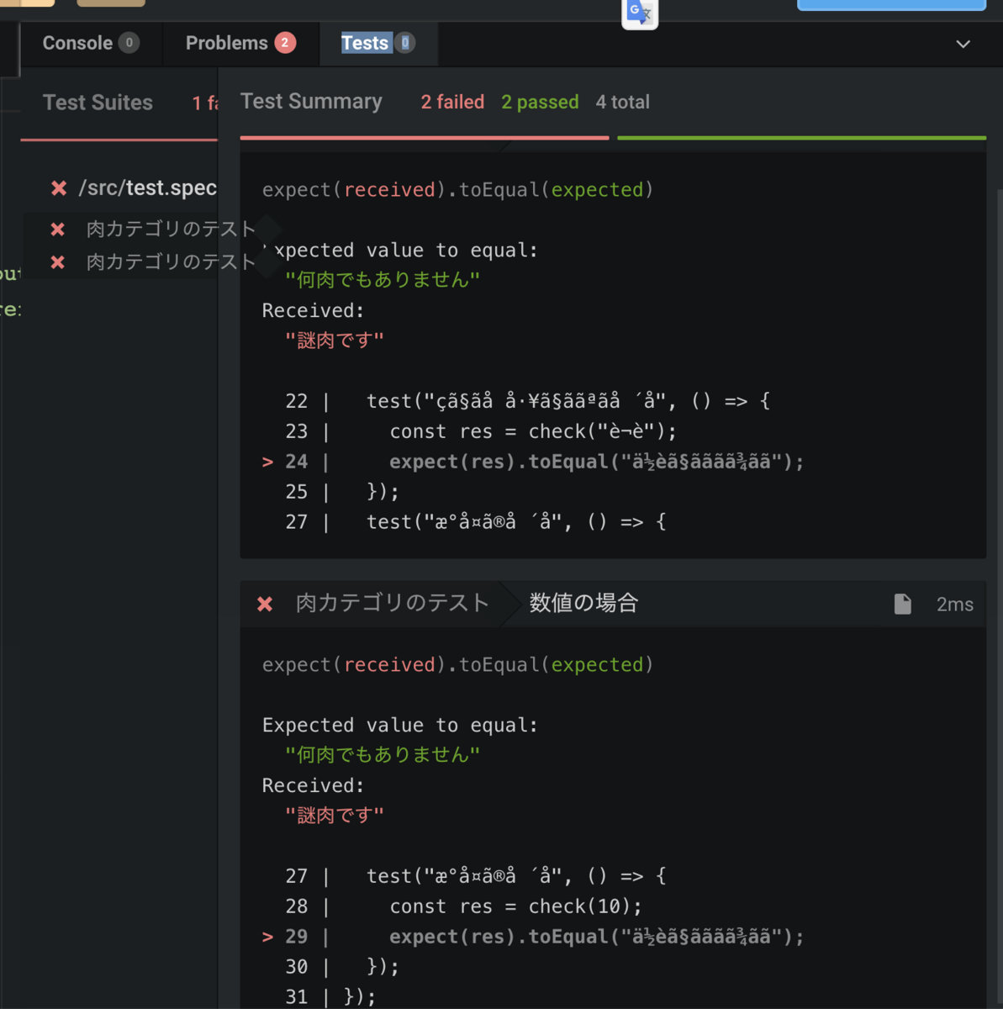Click the red failed-tests progress bar
The width and height of the screenshot is (1003, 1009).
(424, 137)
